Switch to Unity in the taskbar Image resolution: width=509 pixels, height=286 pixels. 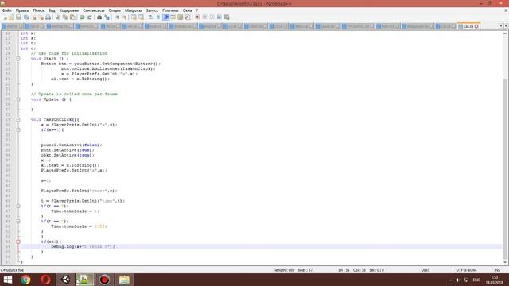[65, 280]
